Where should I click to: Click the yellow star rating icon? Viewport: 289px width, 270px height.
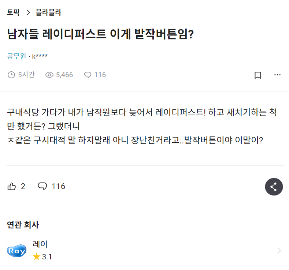coord(36,257)
